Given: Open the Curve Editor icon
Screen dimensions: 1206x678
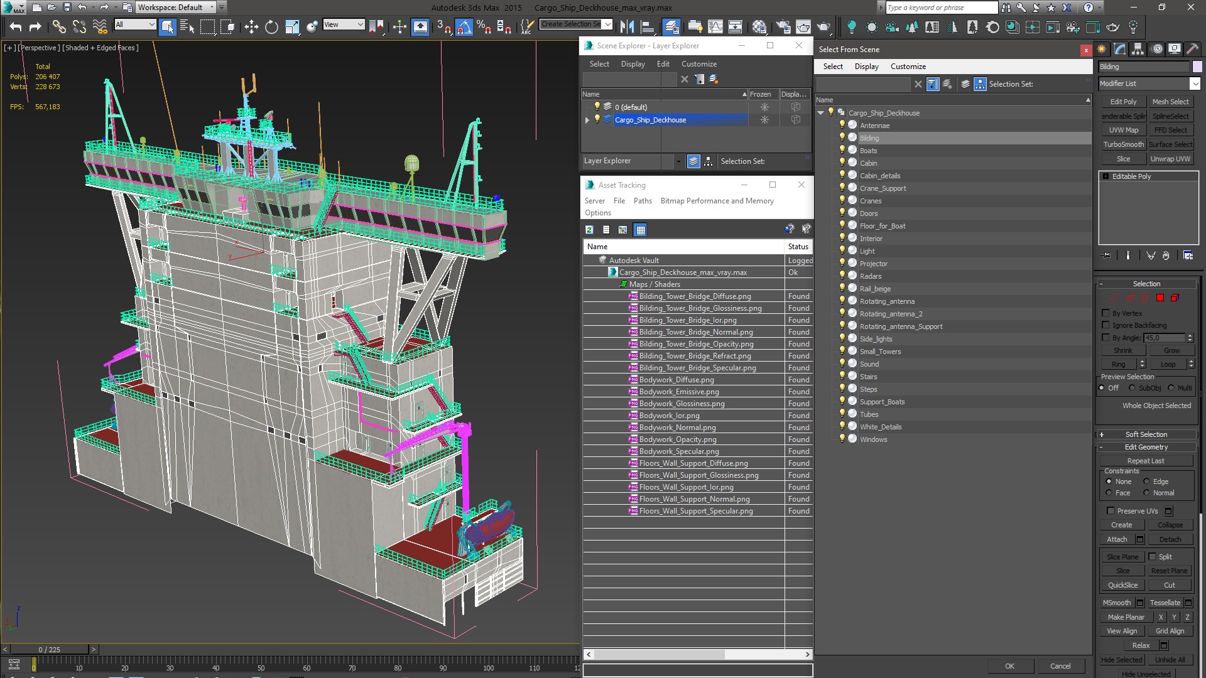Looking at the screenshot, I should click(x=715, y=26).
